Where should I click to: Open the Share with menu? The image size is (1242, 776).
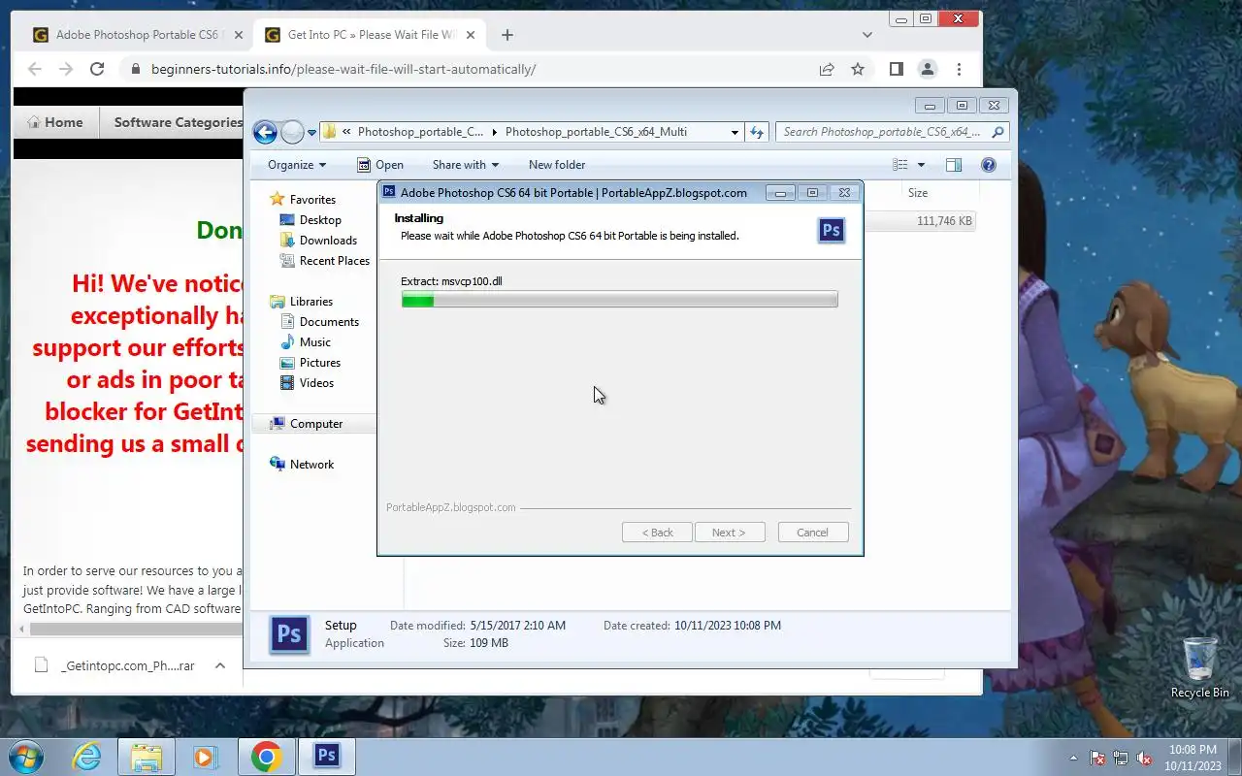pos(465,165)
